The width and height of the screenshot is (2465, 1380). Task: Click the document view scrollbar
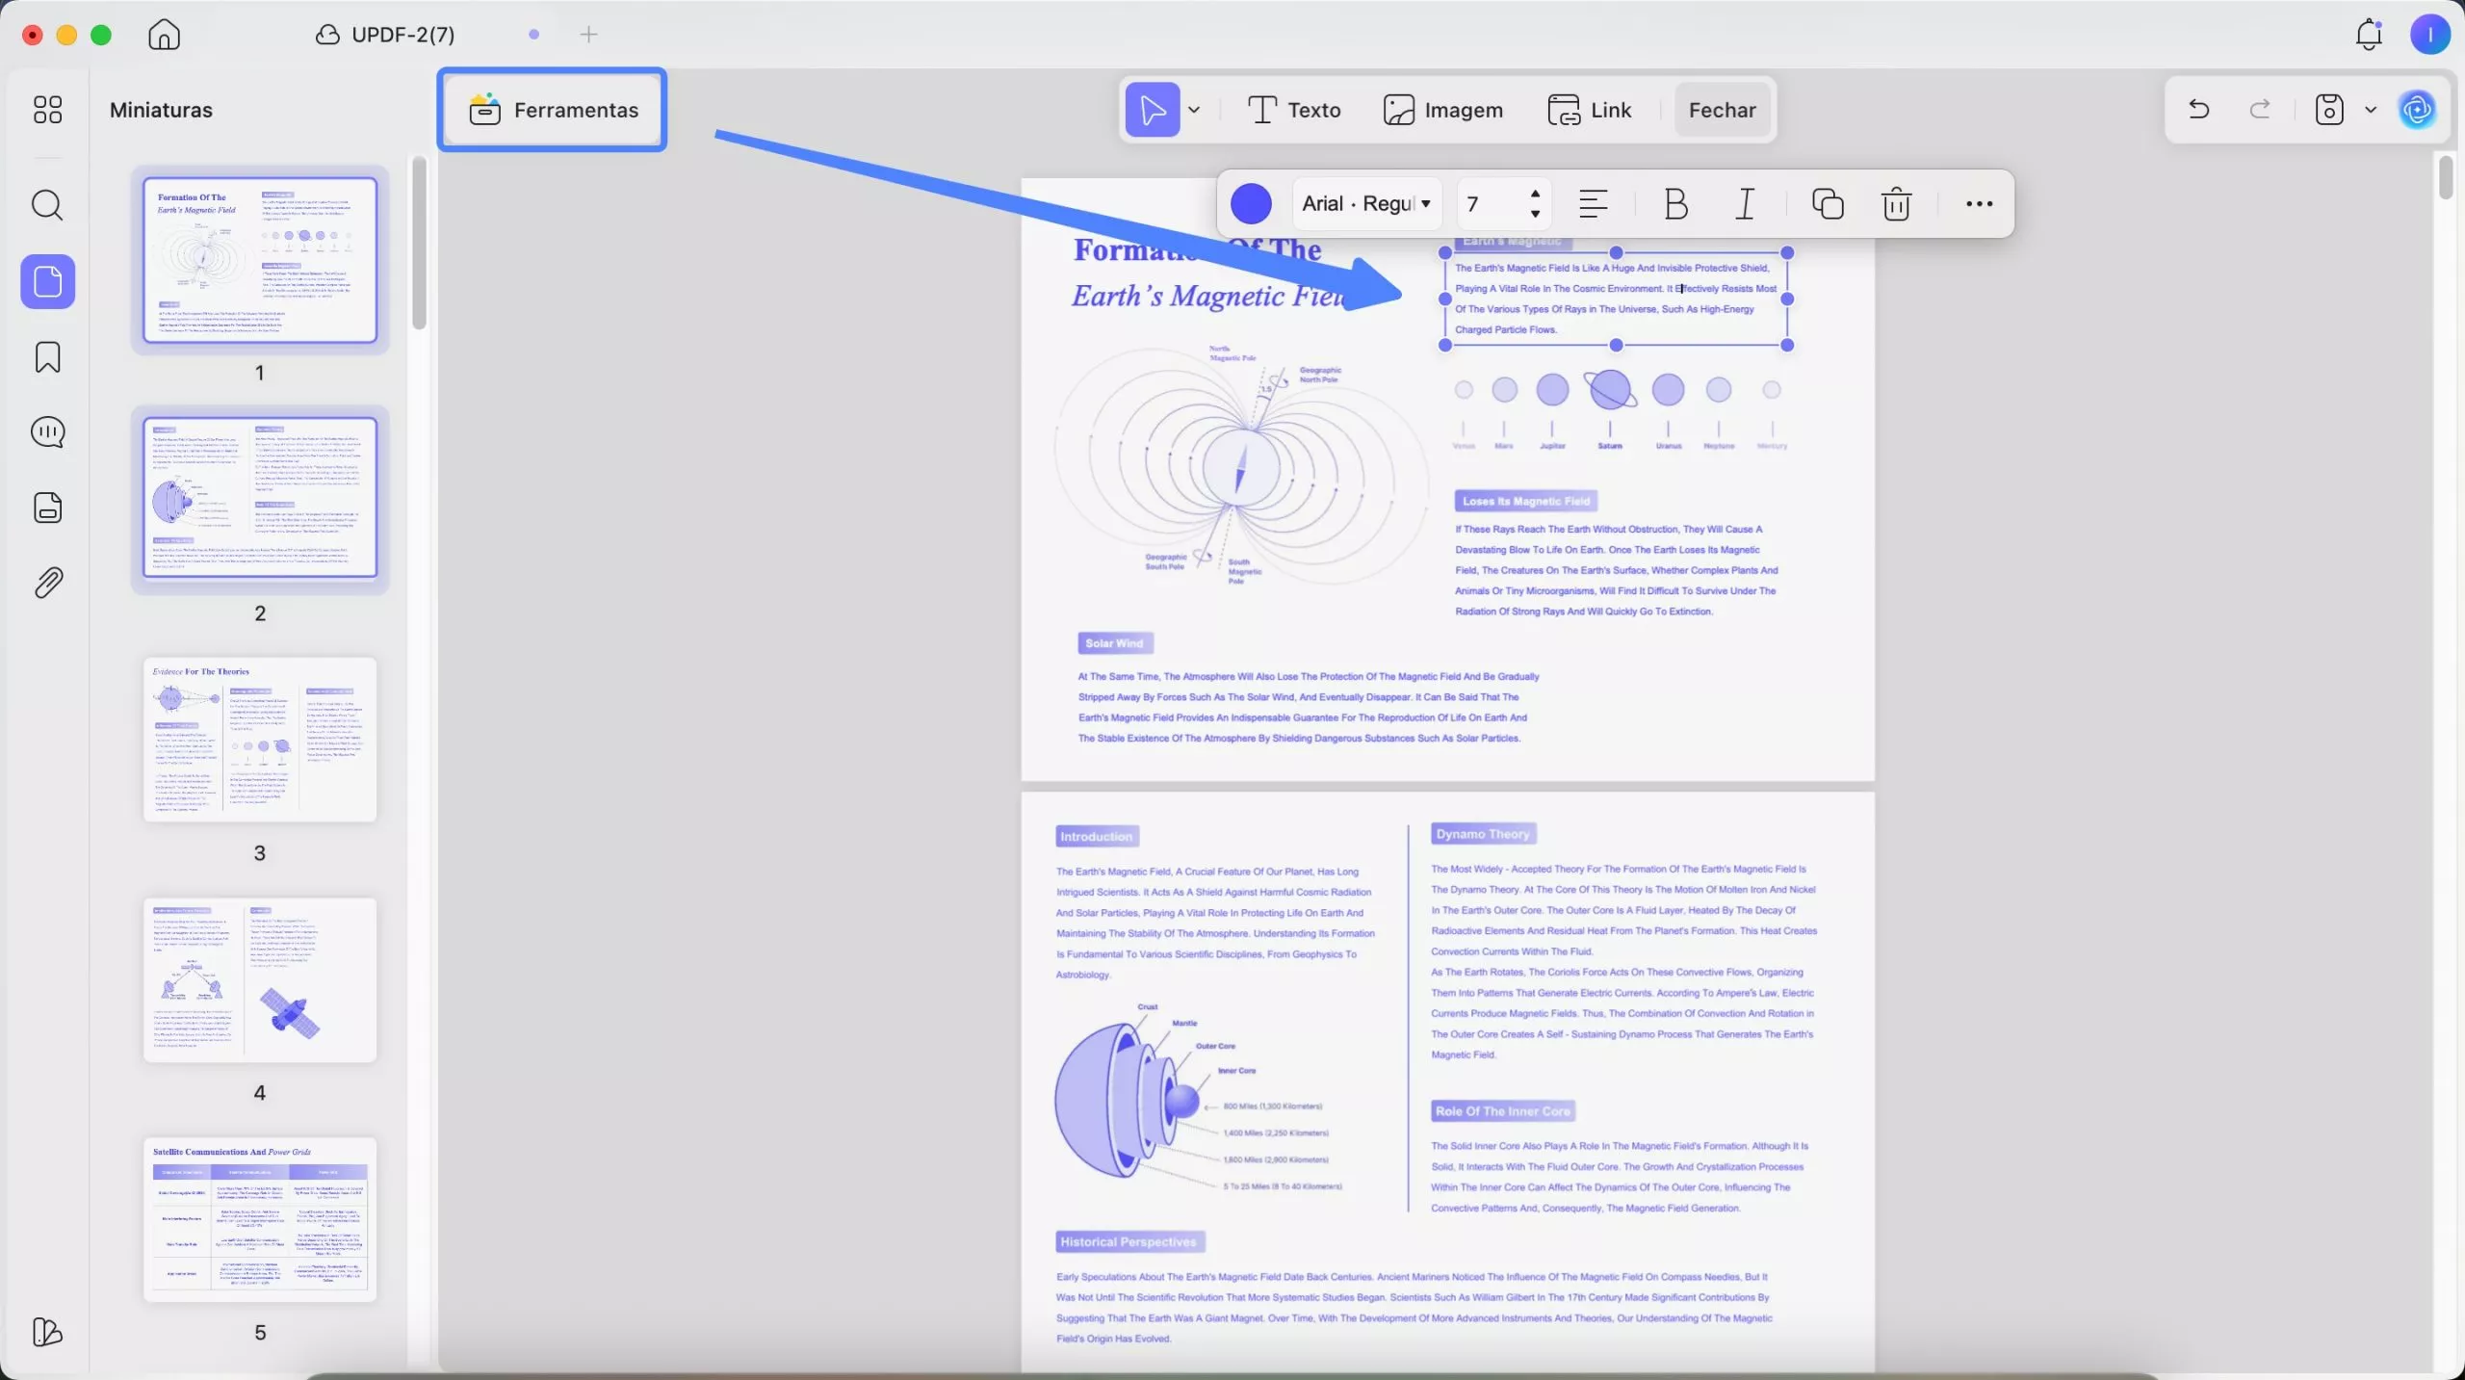(x=2447, y=178)
